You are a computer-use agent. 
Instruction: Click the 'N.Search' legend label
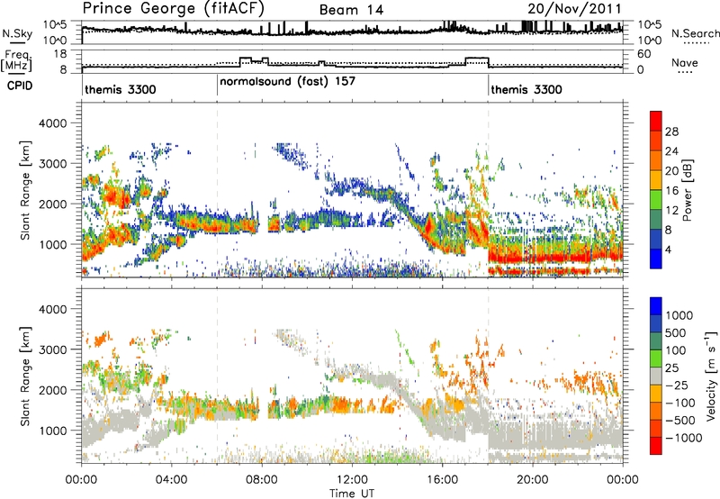[x=695, y=33]
